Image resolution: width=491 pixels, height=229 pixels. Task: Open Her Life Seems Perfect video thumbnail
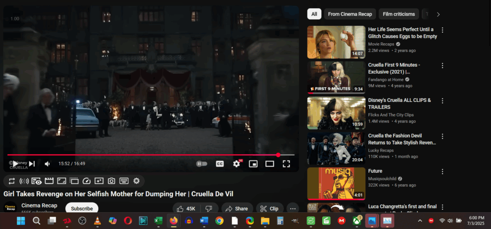point(336,42)
